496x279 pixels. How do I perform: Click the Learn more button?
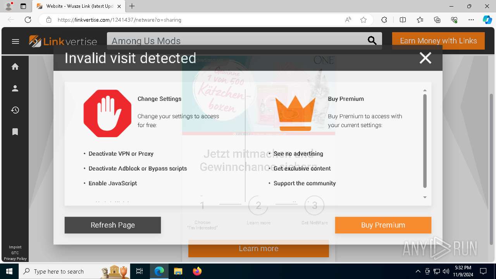pyautogui.click(x=258, y=249)
